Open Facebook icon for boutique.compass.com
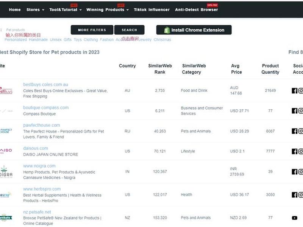 tap(295, 111)
